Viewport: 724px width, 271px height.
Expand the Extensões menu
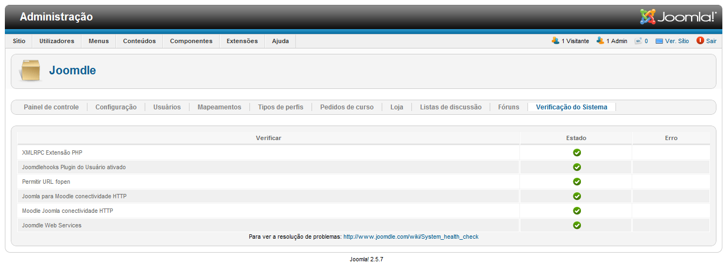(242, 41)
